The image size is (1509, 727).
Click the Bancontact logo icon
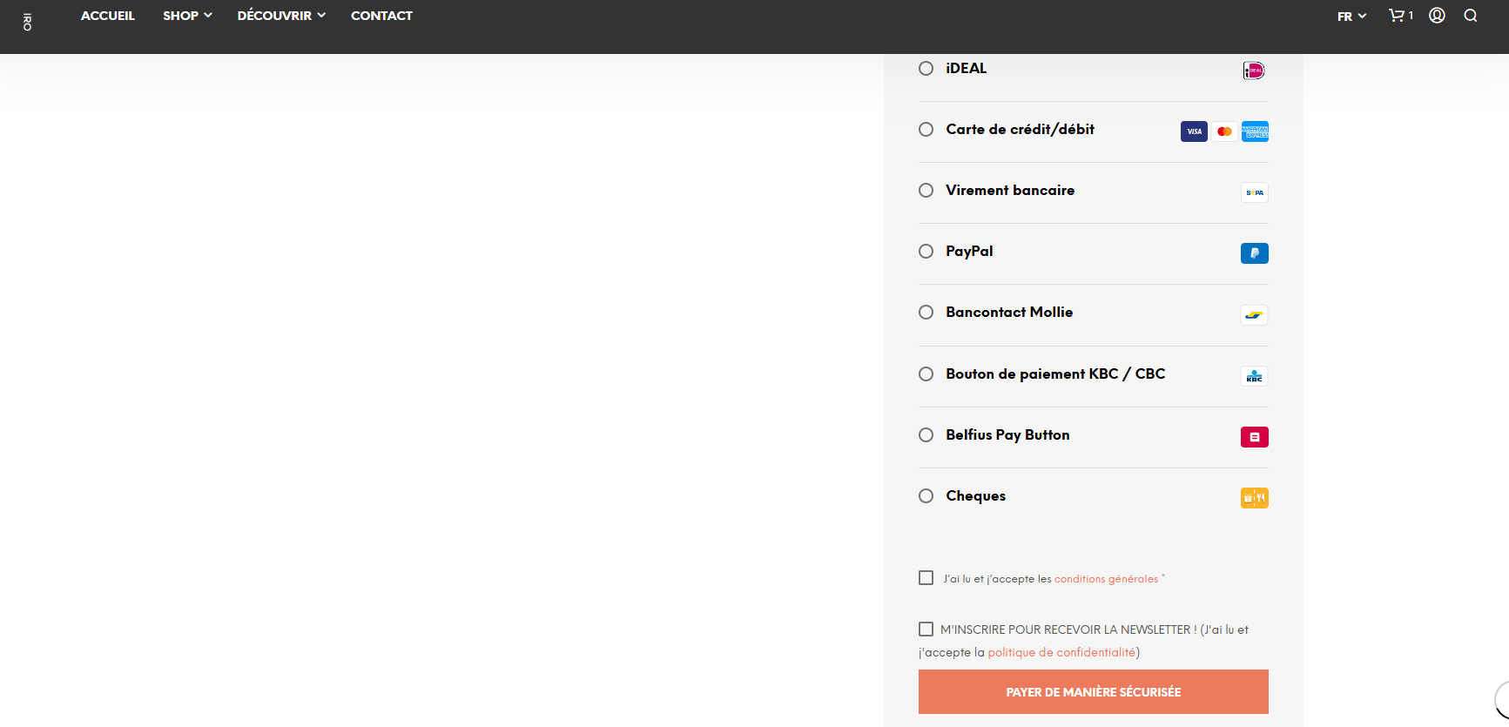(1254, 315)
